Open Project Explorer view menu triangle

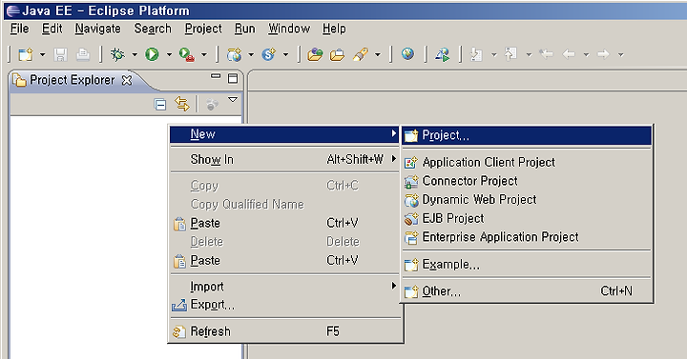233,100
